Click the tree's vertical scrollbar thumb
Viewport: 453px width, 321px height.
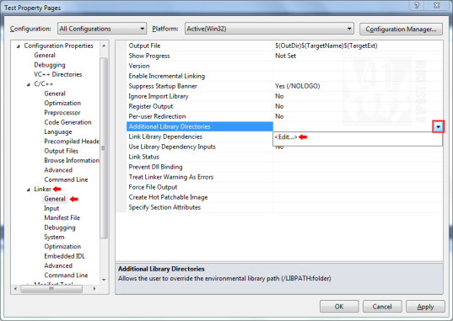click(104, 147)
